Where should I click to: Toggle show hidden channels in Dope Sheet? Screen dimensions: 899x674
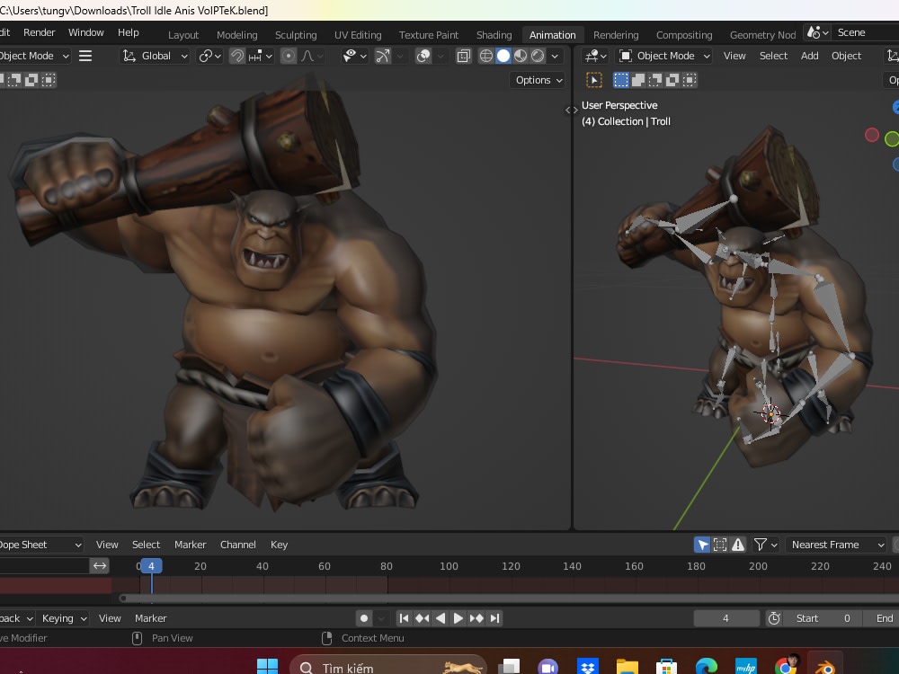click(720, 545)
